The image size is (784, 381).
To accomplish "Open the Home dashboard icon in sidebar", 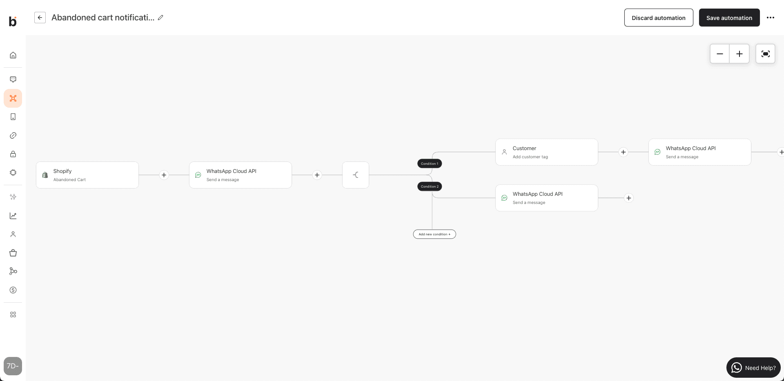I will click(13, 55).
